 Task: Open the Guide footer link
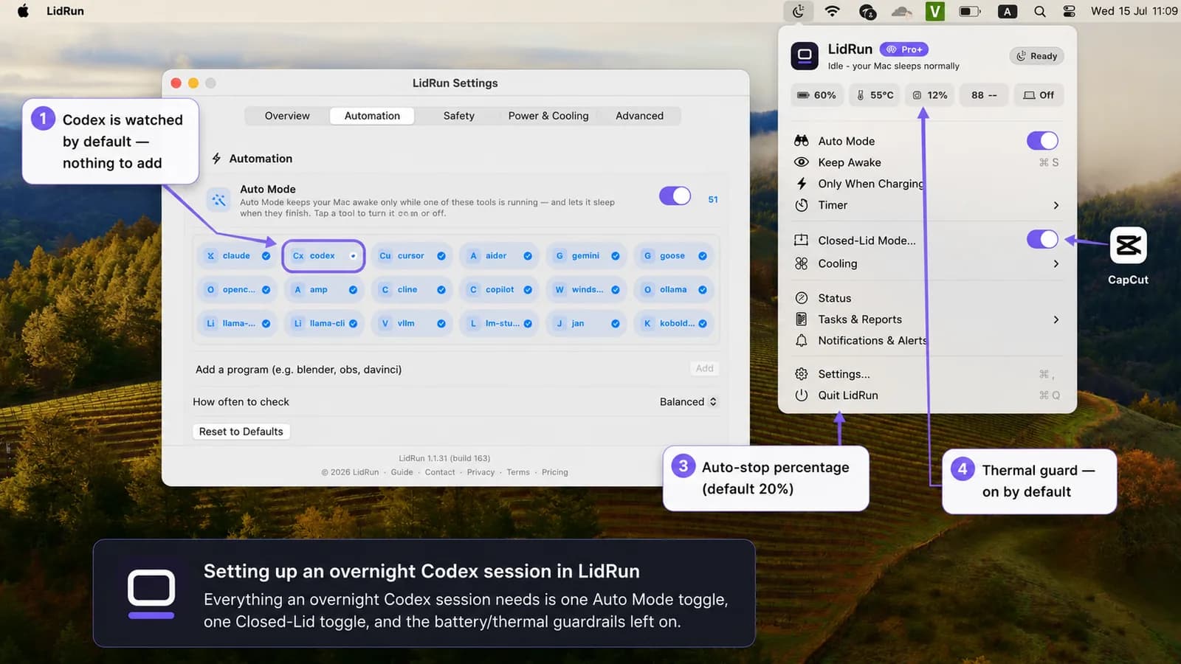click(402, 472)
